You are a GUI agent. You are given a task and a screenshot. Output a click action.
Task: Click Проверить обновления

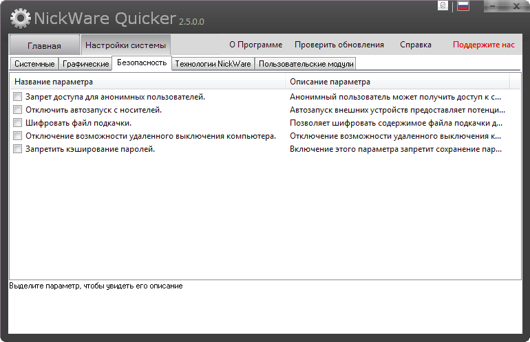(x=339, y=45)
